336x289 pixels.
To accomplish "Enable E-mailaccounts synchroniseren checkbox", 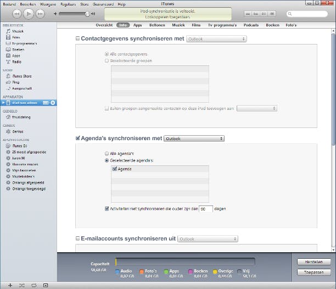I will (x=77, y=238).
